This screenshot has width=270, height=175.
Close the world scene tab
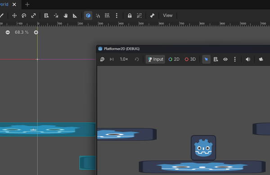tap(14, 4)
